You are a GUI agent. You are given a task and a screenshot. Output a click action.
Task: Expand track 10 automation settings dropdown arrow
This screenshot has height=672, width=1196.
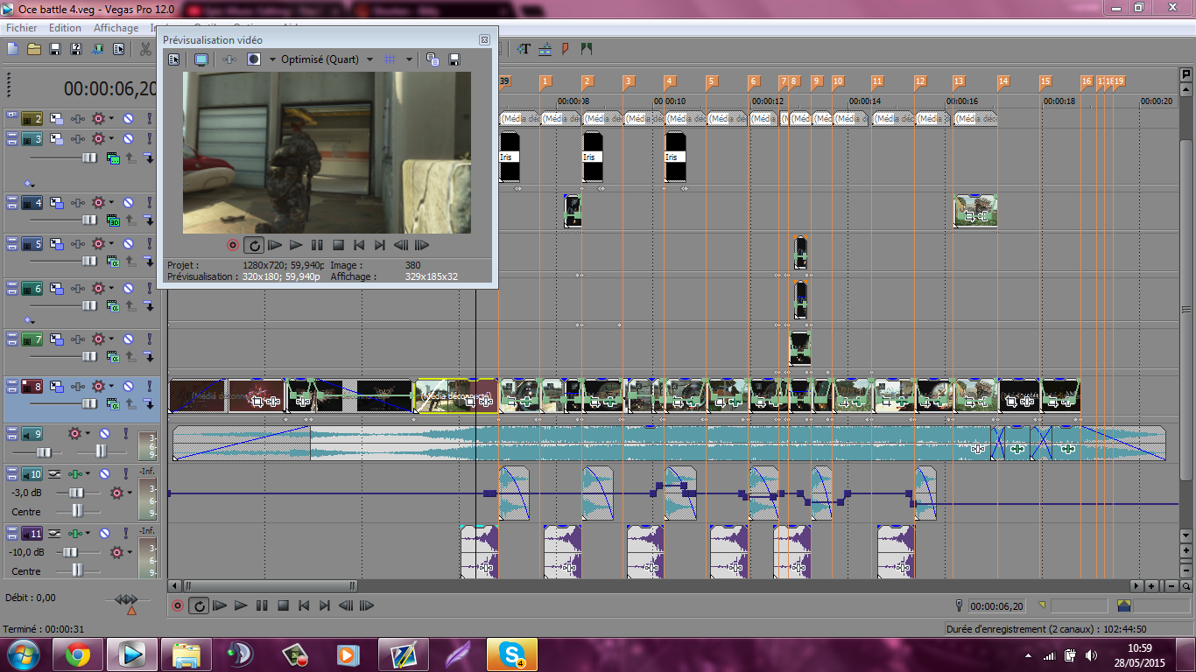click(89, 474)
